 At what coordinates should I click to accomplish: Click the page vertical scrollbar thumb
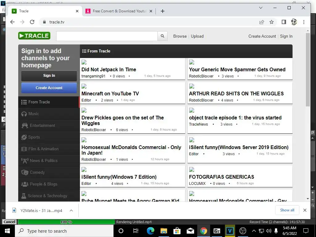(x=308, y=69)
